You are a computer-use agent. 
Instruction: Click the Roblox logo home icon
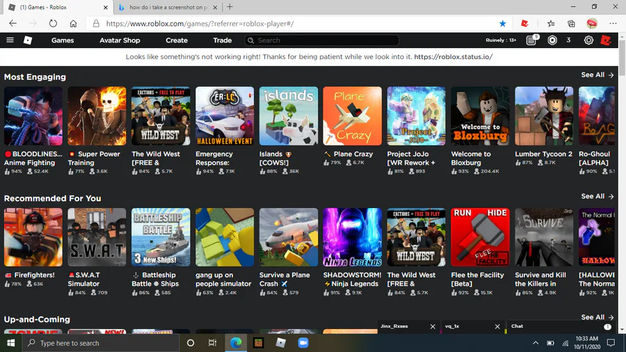point(28,40)
